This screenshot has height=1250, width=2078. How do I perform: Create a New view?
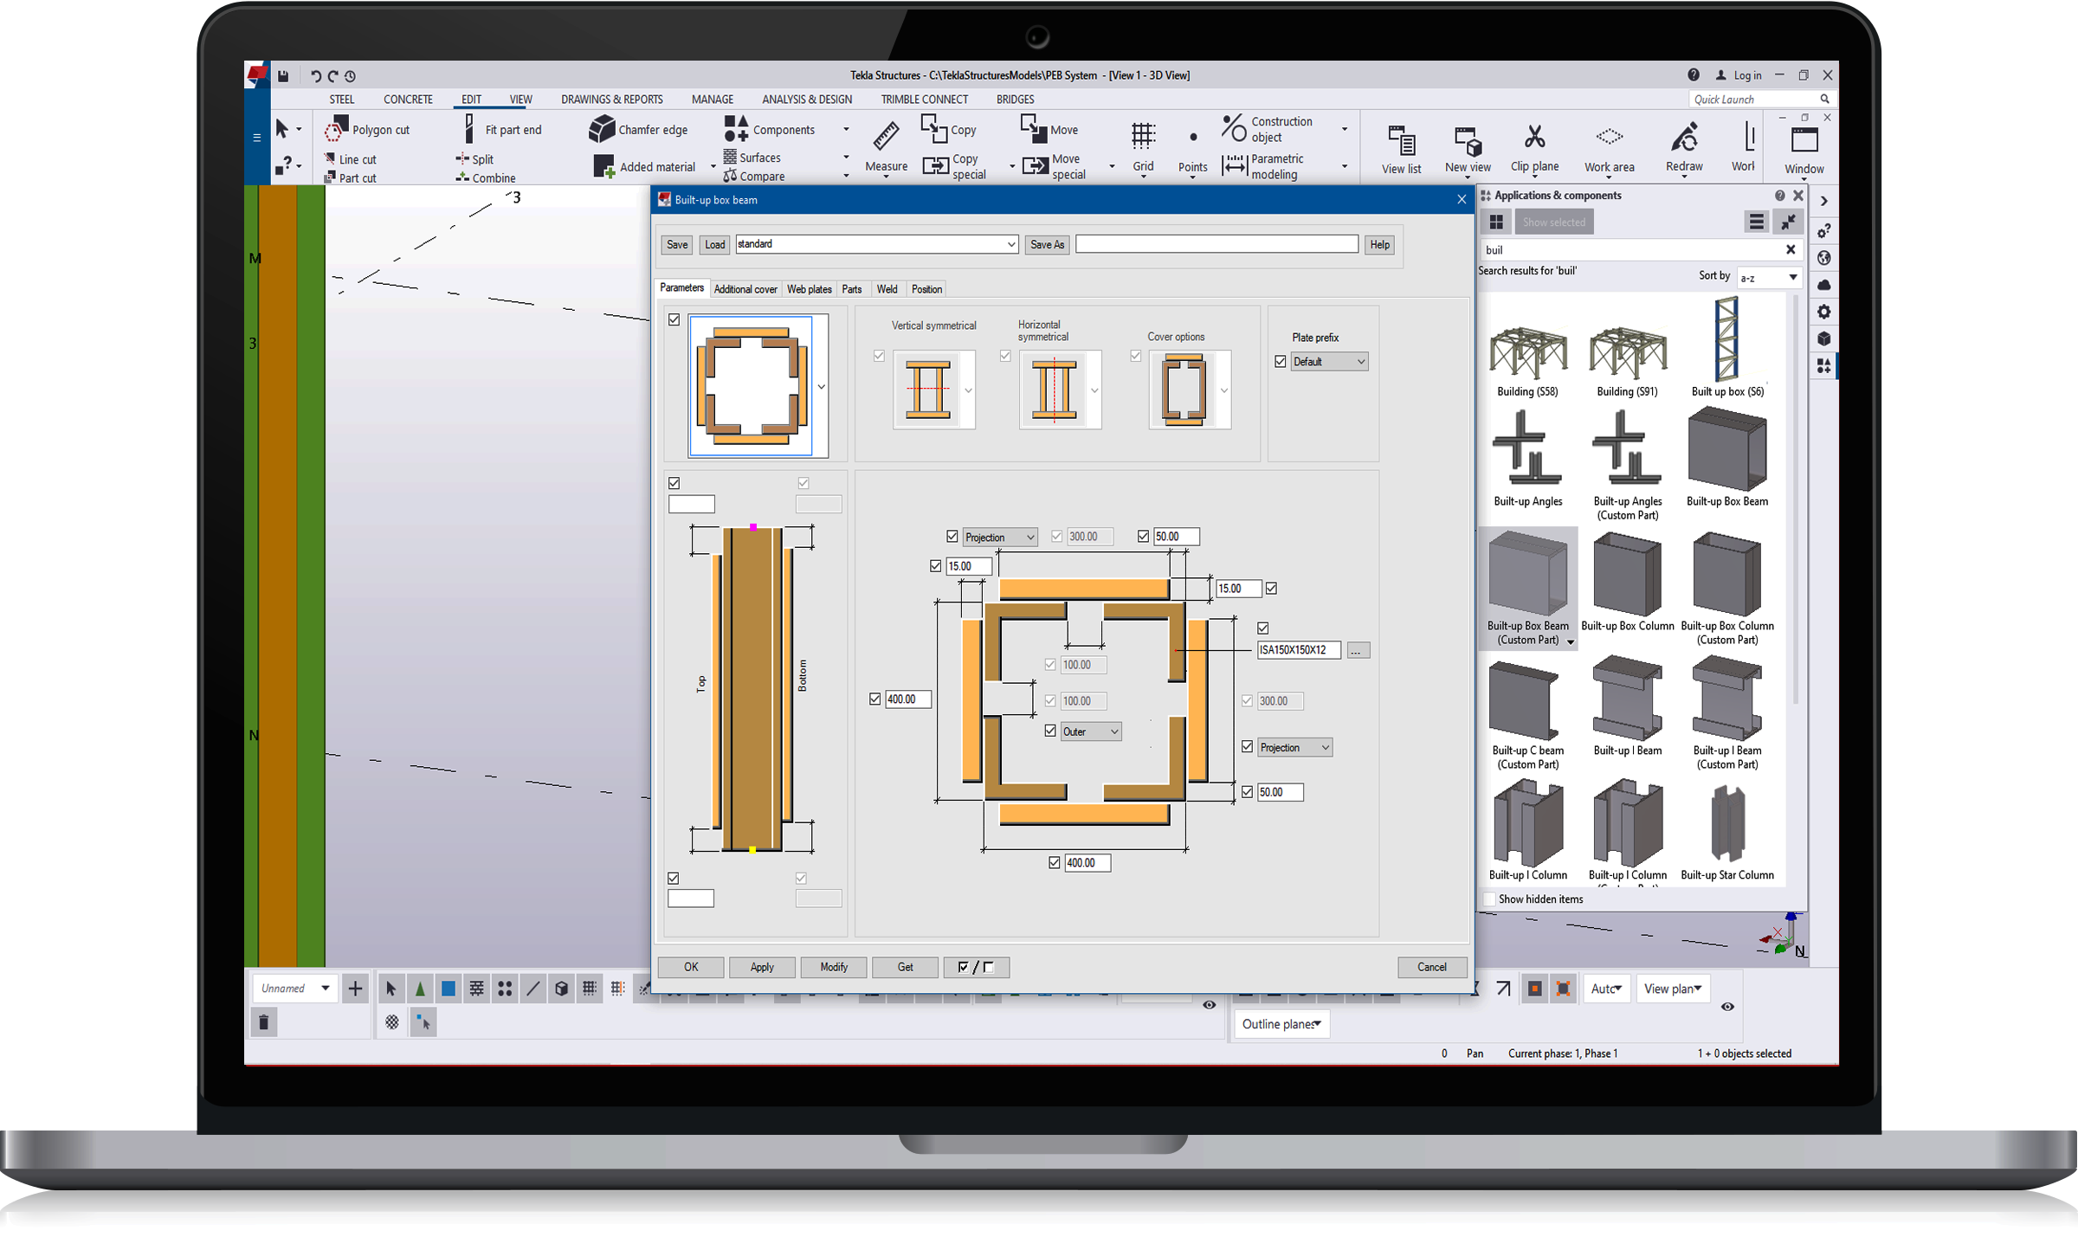click(x=1468, y=149)
